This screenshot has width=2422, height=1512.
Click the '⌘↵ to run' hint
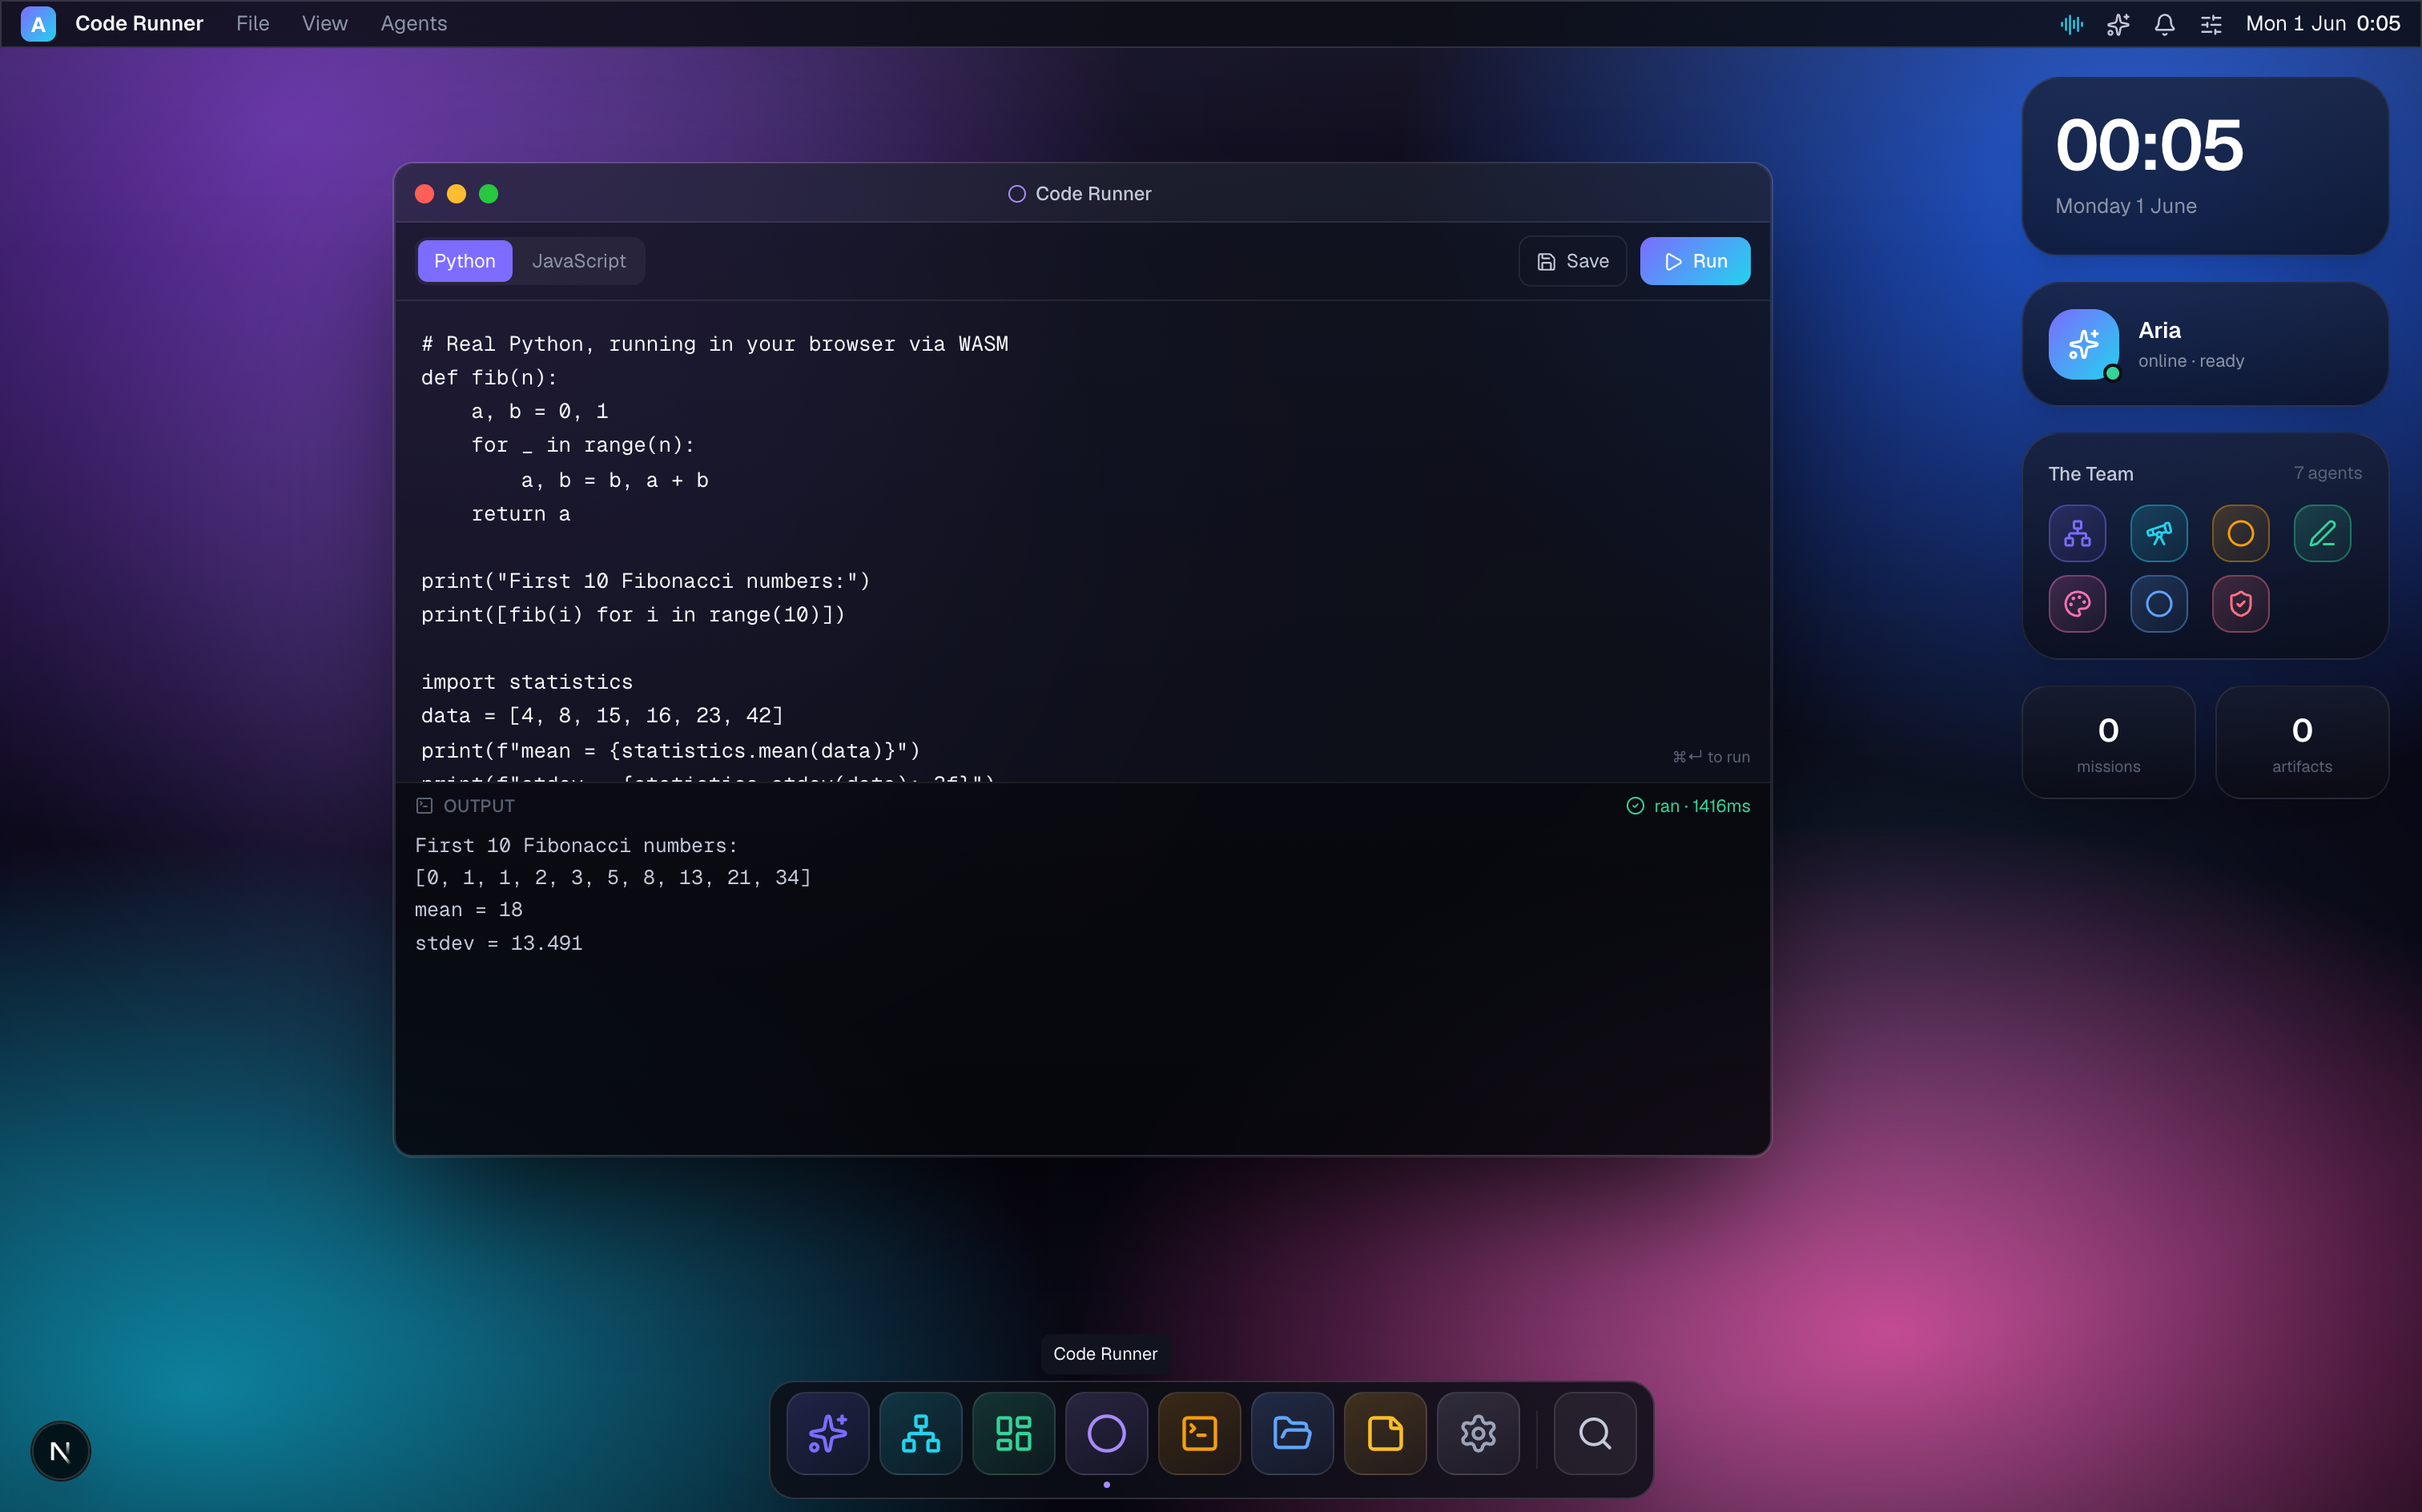[x=1711, y=757]
